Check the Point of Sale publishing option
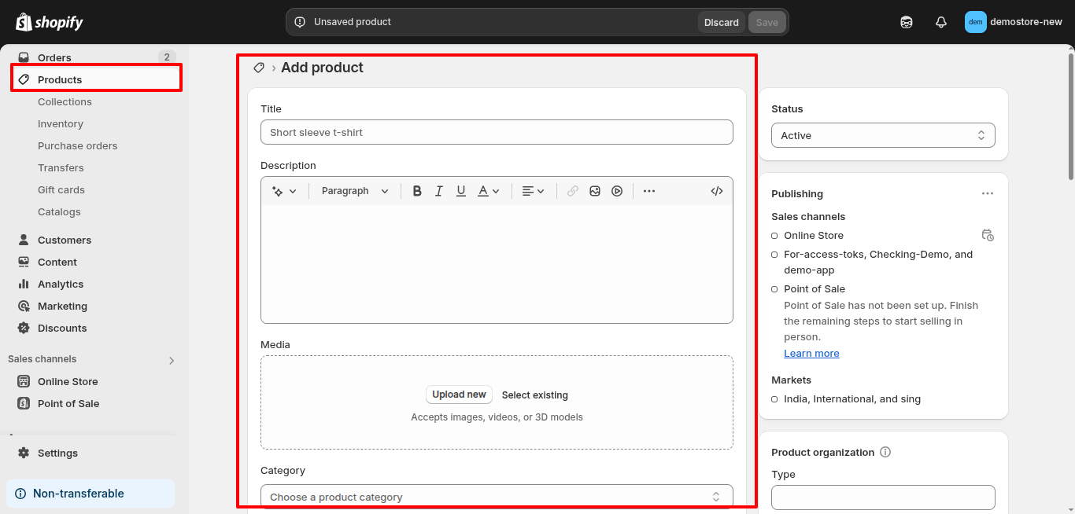Screen dimensions: 1075x514 tap(774, 289)
